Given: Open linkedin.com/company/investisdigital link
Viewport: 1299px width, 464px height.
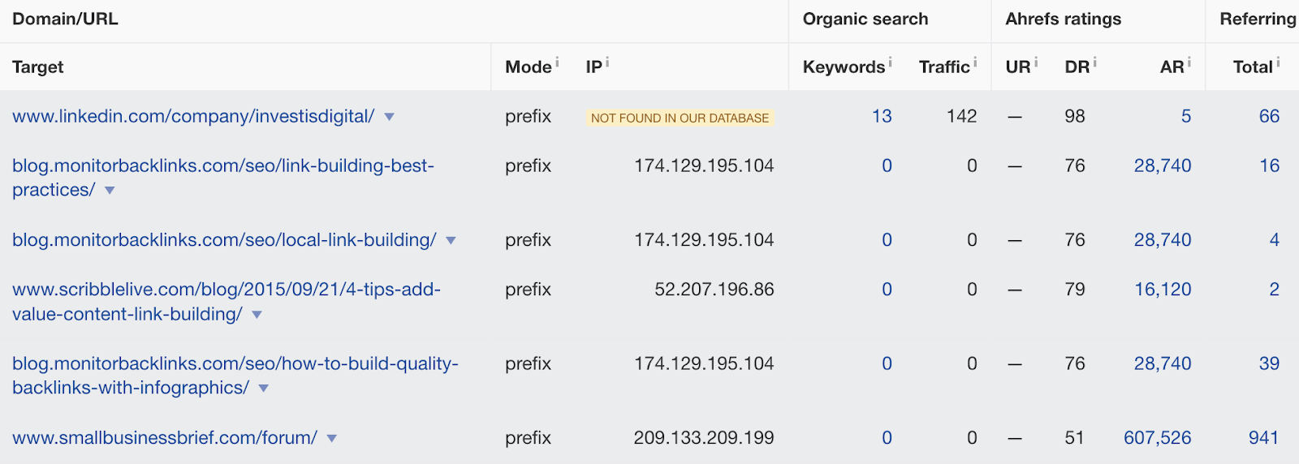Looking at the screenshot, I should click(x=193, y=116).
